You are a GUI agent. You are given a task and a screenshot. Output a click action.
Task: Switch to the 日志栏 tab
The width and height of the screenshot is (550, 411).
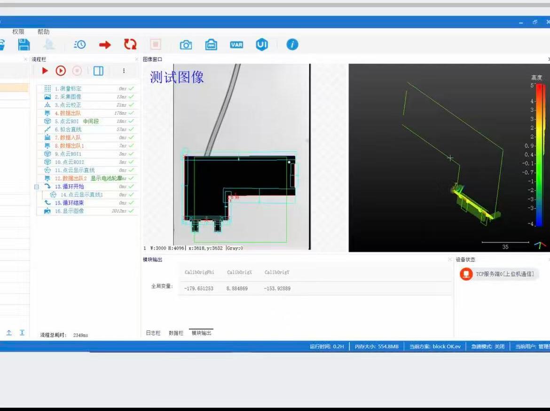(153, 333)
